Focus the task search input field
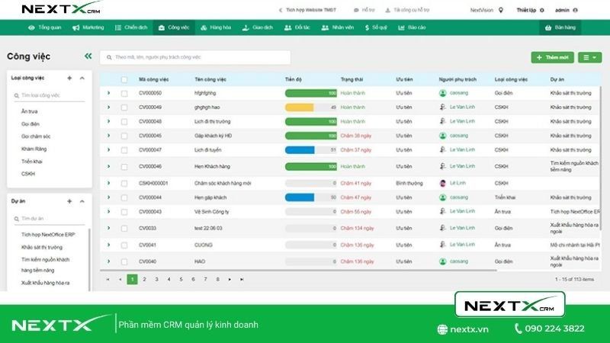The height and width of the screenshot is (343, 610). [195, 57]
